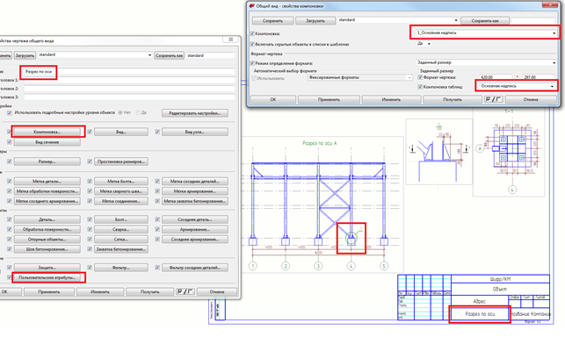Click the green detail mark circle at axis 4

pyautogui.click(x=351, y=238)
